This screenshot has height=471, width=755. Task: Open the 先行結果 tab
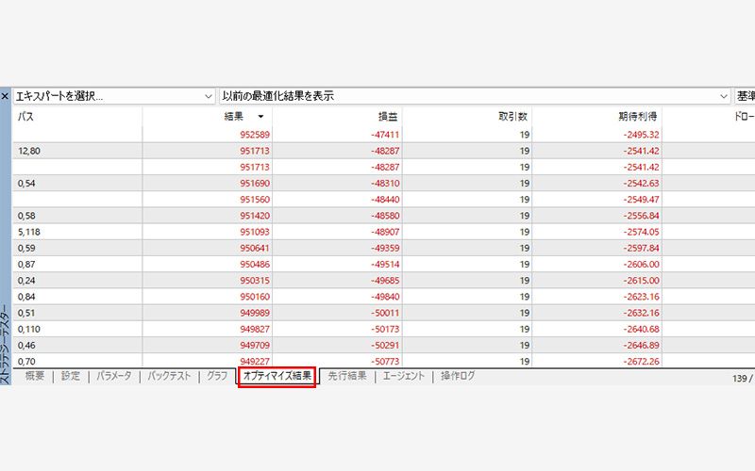(346, 376)
